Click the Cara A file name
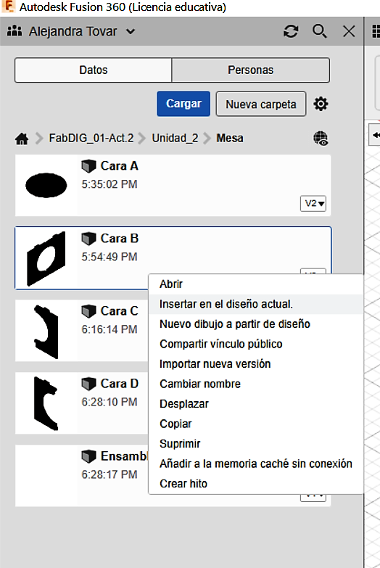 tap(119, 166)
